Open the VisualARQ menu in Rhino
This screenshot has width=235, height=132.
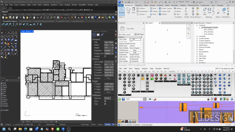[x=82, y=5]
